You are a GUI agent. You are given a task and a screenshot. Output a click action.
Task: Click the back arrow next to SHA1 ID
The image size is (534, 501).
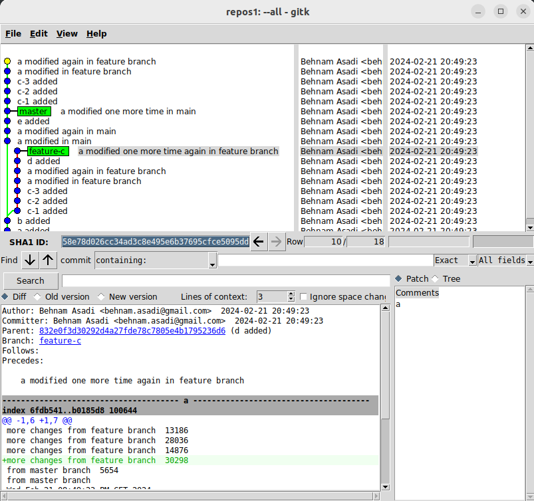coord(259,242)
